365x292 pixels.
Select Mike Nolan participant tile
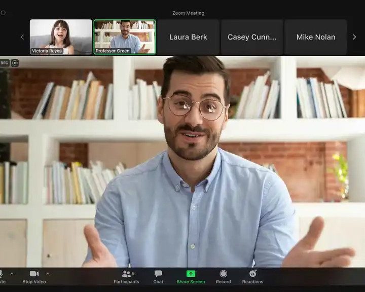click(316, 37)
